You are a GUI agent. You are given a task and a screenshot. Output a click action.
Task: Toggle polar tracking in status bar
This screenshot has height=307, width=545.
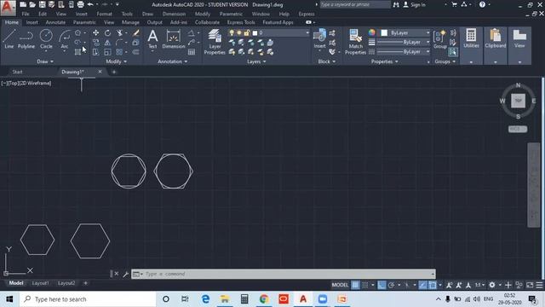click(391, 285)
